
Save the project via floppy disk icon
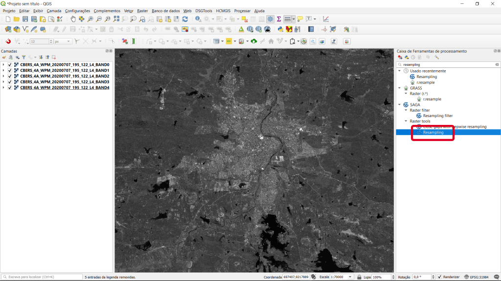tap(25, 19)
